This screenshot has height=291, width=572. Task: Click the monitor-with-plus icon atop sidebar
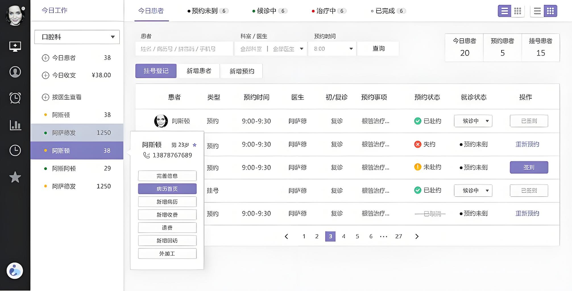15,46
